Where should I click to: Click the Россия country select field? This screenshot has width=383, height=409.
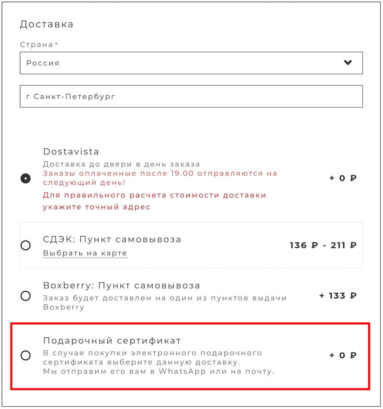pyautogui.click(x=191, y=63)
